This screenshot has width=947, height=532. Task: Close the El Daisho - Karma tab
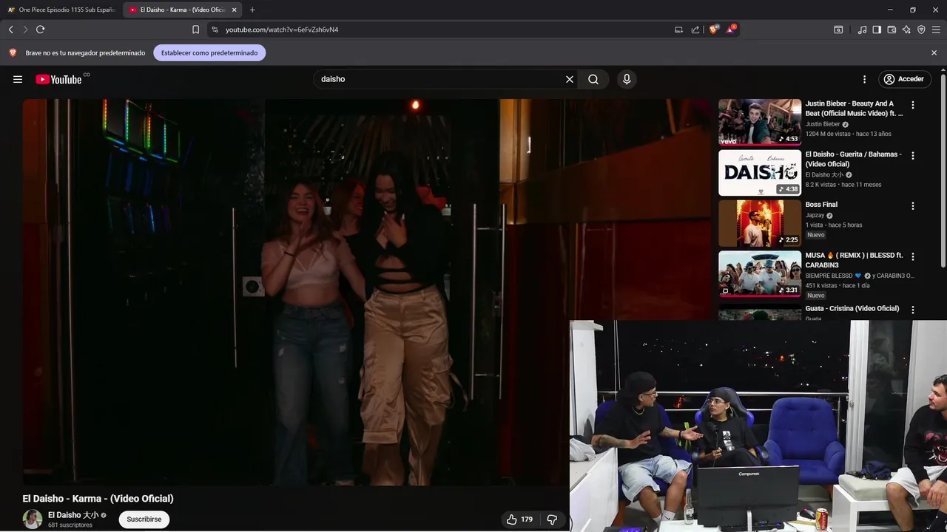pos(235,10)
